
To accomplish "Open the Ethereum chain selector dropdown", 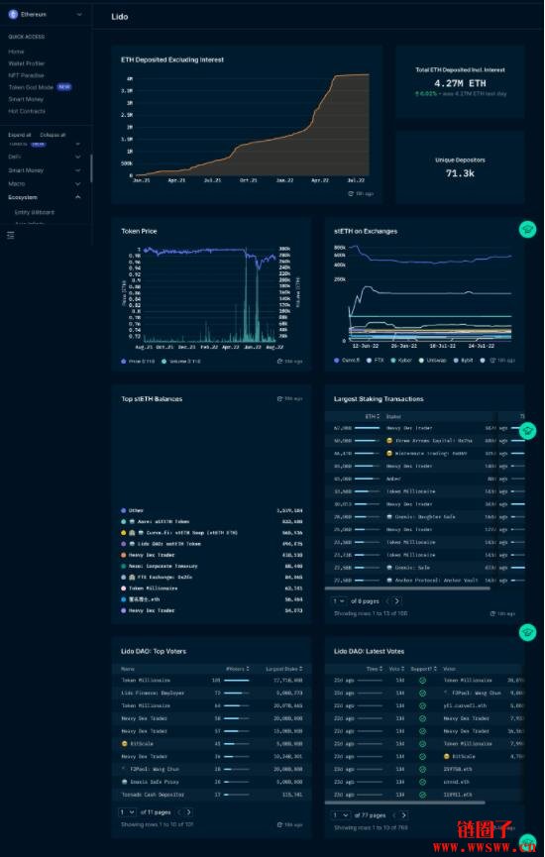I will pyautogui.click(x=46, y=14).
